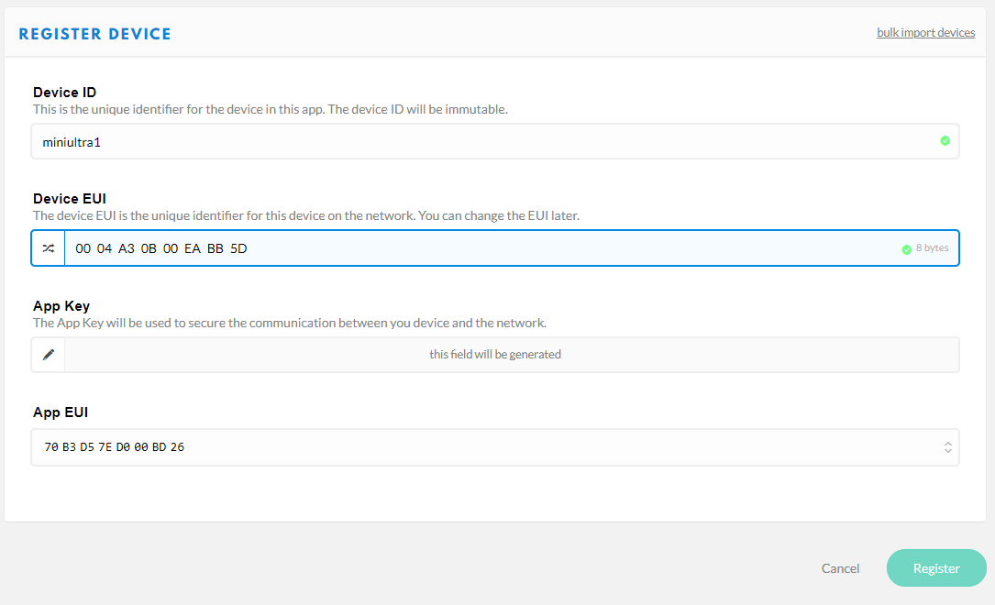Image resolution: width=995 pixels, height=605 pixels.
Task: Click the App Key description text
Action: [x=289, y=323]
